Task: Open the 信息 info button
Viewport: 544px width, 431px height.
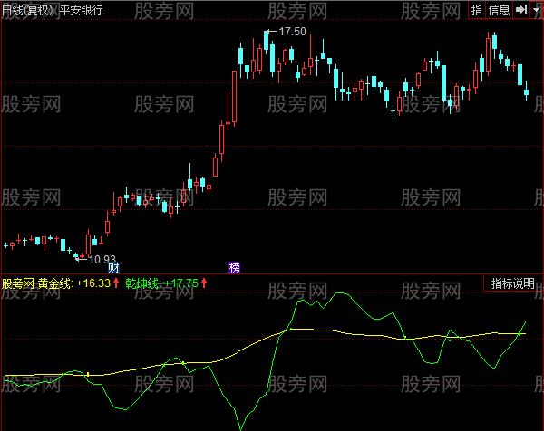Action: [x=499, y=10]
